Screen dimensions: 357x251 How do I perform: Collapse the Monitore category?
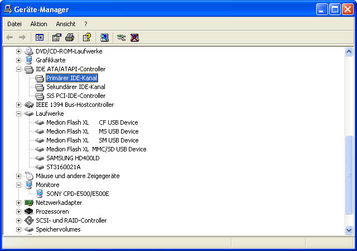click(x=19, y=185)
